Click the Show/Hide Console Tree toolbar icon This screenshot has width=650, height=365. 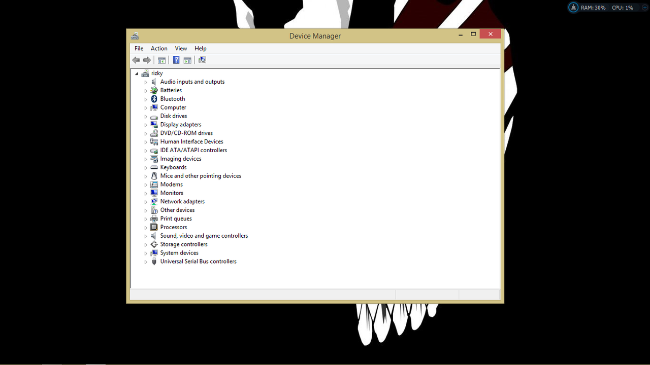161,60
